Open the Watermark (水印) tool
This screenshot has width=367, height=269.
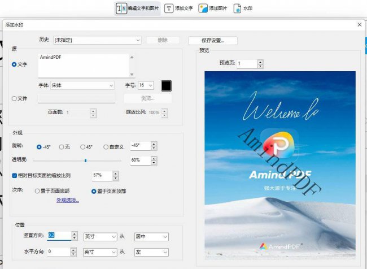click(243, 8)
